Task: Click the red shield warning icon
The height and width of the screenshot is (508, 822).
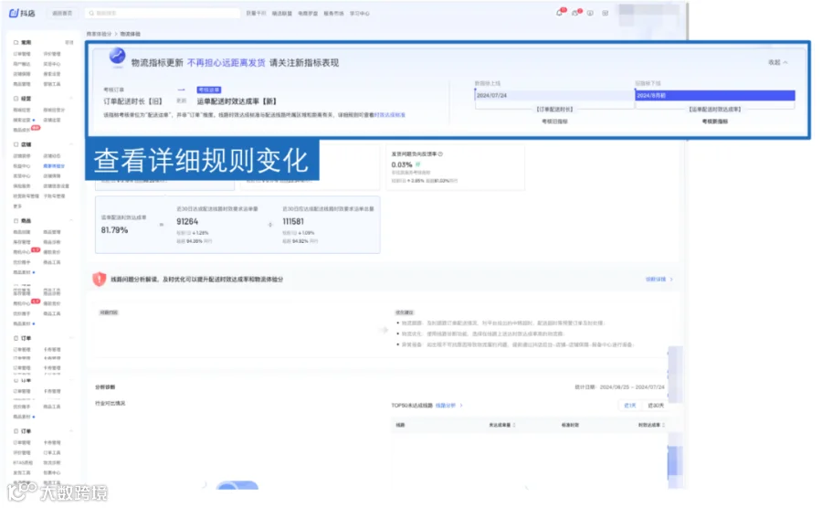Action: click(x=99, y=279)
